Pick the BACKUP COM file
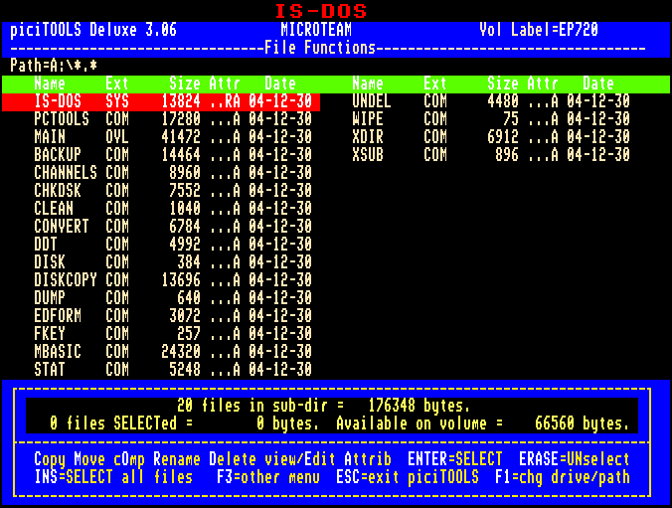 click(x=173, y=155)
